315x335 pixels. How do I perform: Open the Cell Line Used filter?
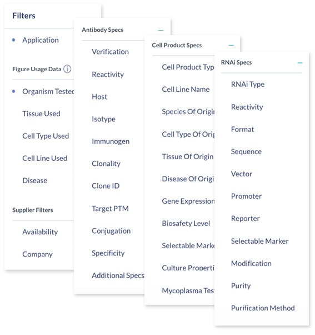click(45, 158)
